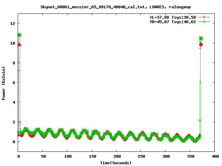The width and height of the screenshot is (222, 166).
Task: Click the green YR legend line sample
Action: coord(204,21)
